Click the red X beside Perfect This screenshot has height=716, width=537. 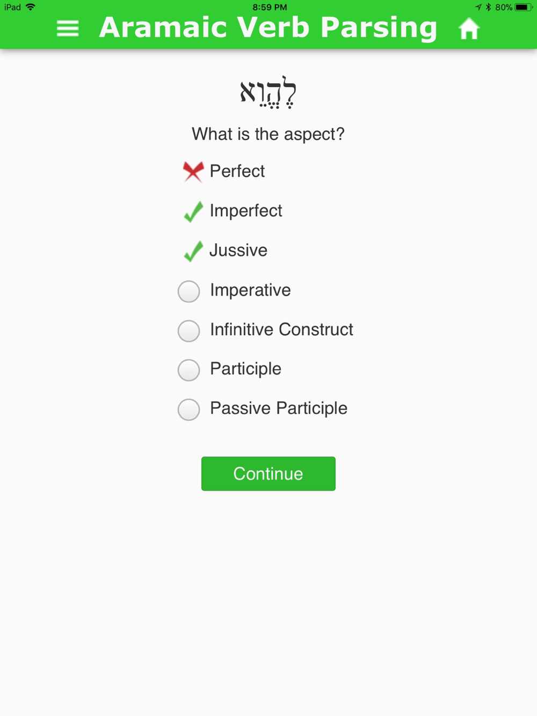193,172
